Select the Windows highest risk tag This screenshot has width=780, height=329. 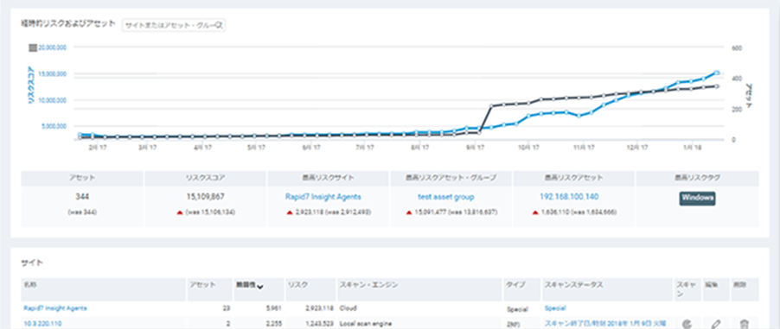(698, 198)
